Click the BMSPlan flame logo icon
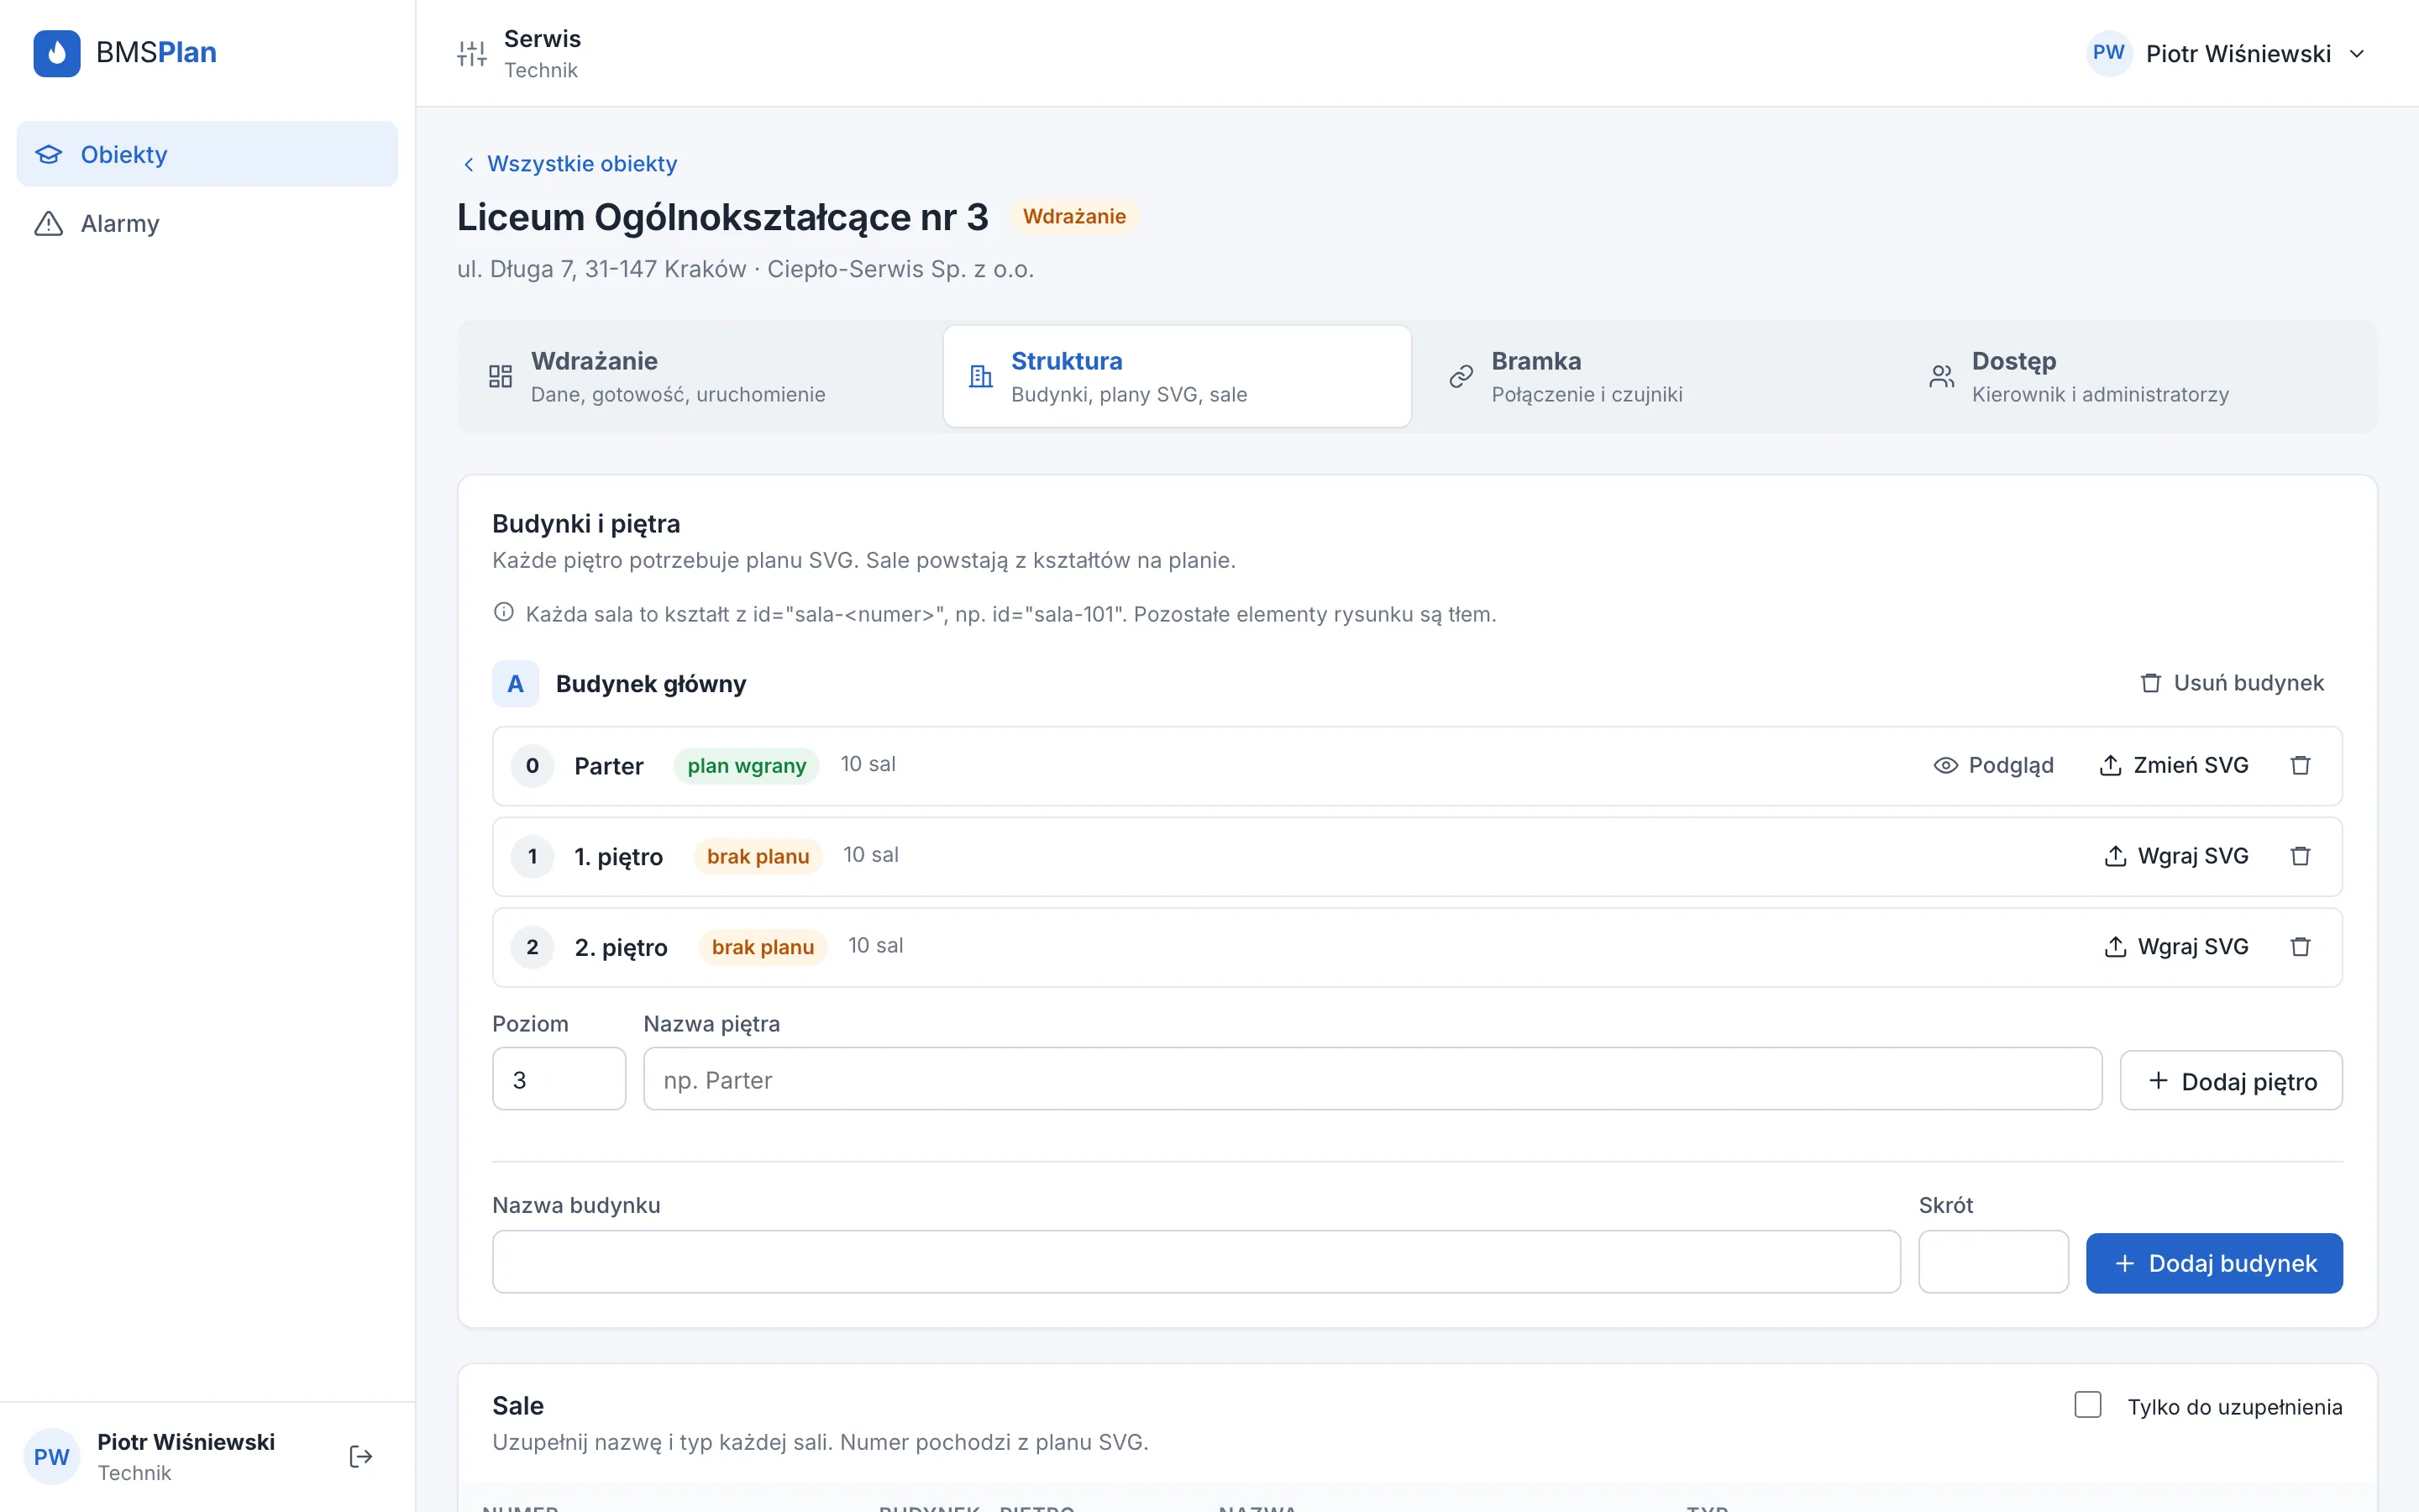 click(57, 53)
